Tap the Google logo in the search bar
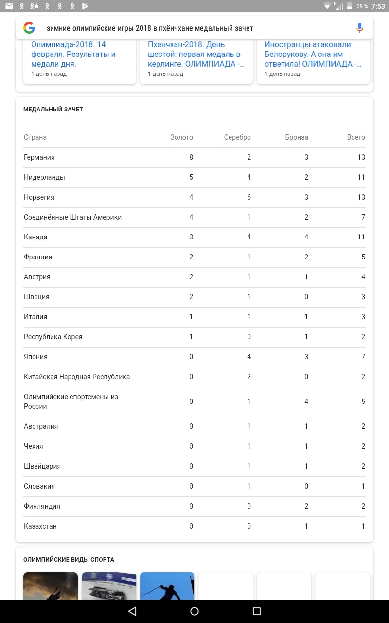389x623 pixels. (29, 28)
